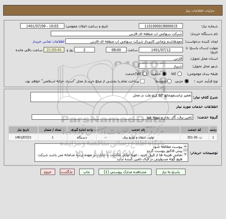The image size is (226, 219).
Task: Click the اطلاعات خدمات مورد نیاز section heading
Action: (x=197, y=107)
